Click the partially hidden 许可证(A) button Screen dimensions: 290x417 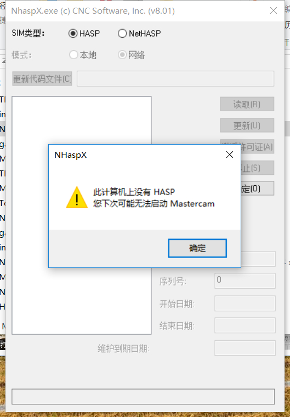click(257, 146)
